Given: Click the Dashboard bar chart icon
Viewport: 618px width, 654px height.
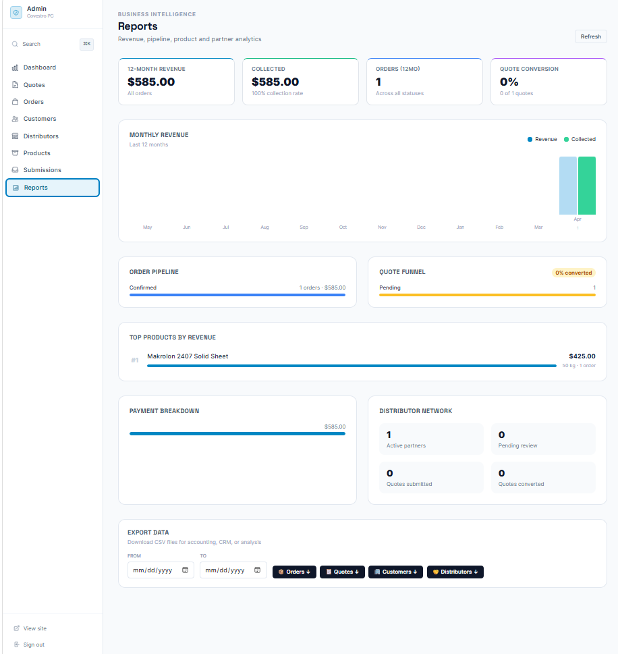Looking at the screenshot, I should (15, 67).
